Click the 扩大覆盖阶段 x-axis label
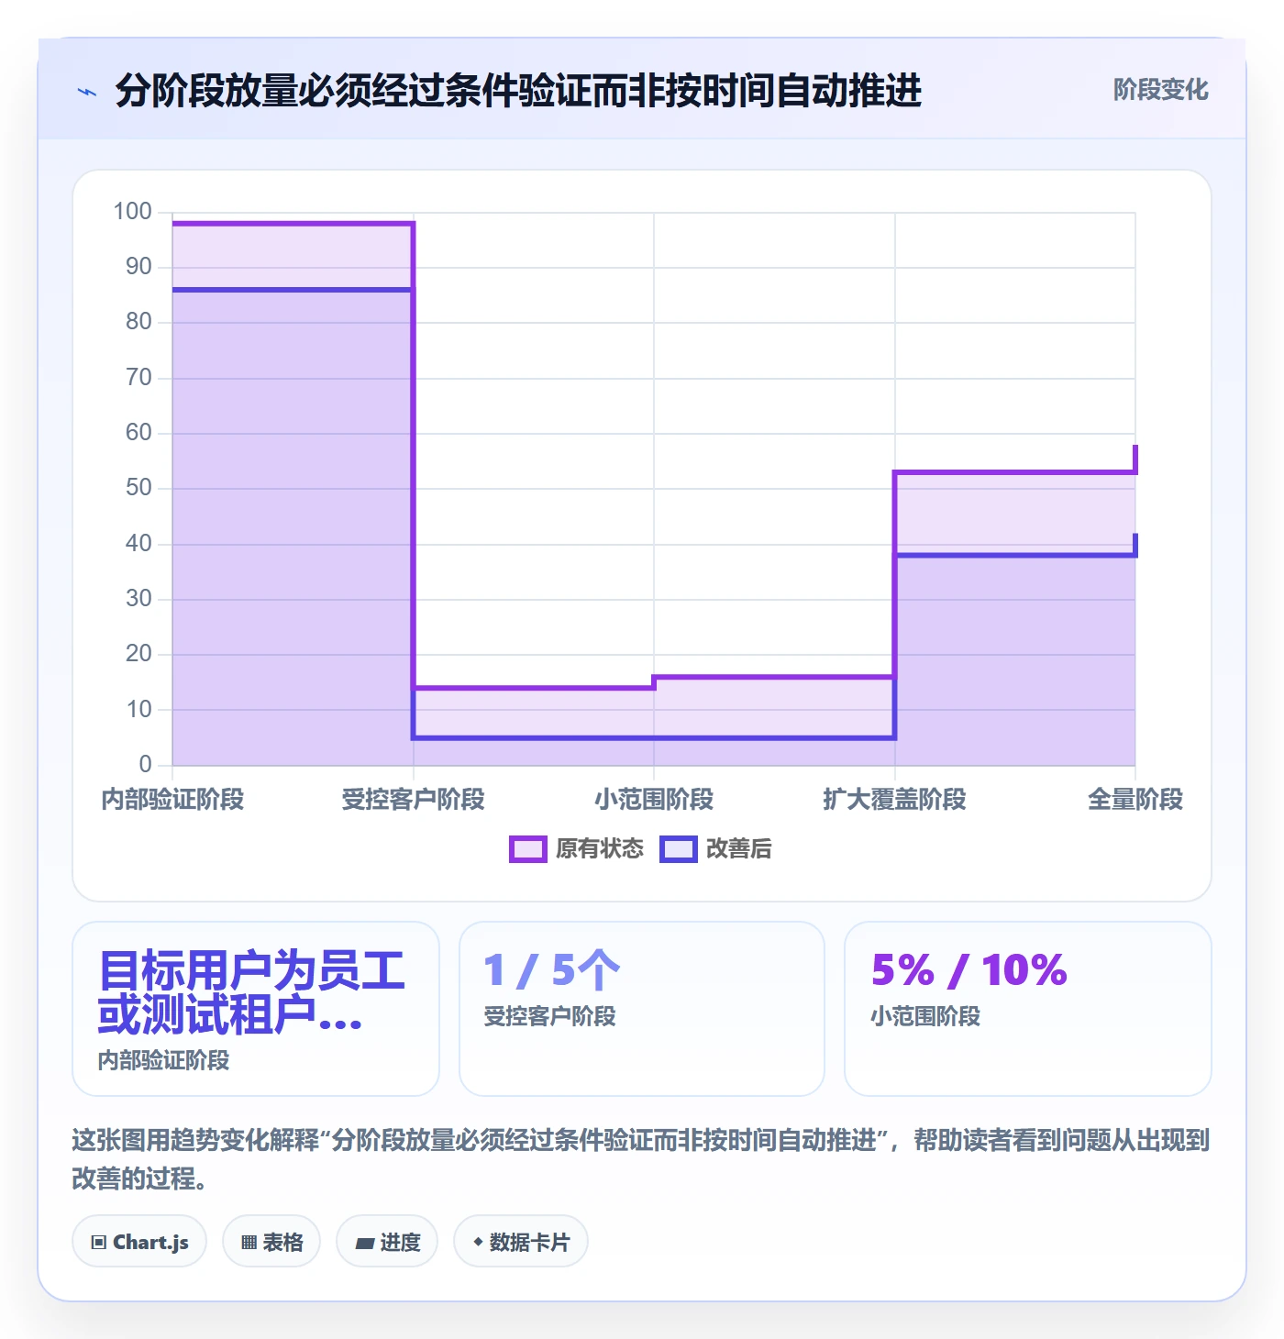The height and width of the screenshot is (1339, 1284). [895, 800]
